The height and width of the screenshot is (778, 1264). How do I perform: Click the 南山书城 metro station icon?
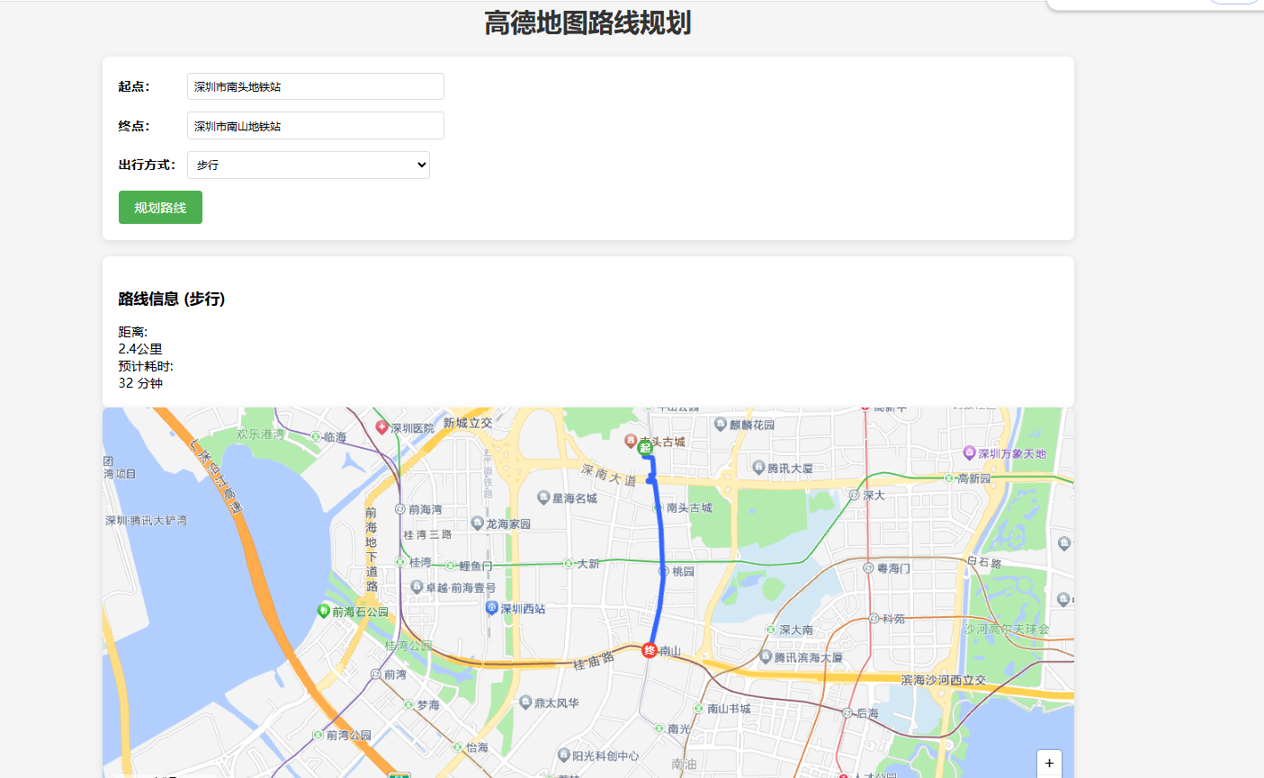point(699,709)
